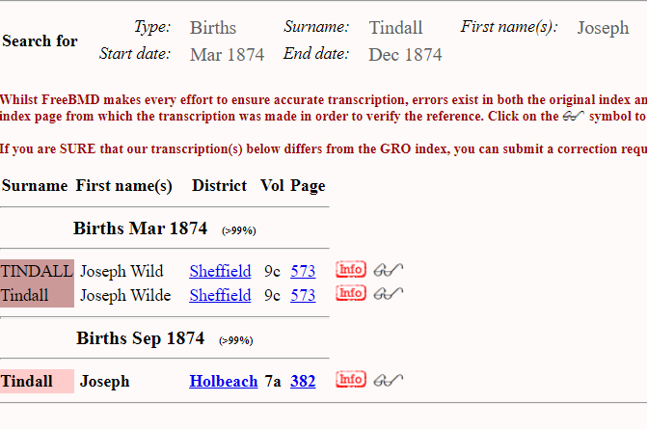Click the Births Sep 1874 heading
647x429 pixels.
140,338
